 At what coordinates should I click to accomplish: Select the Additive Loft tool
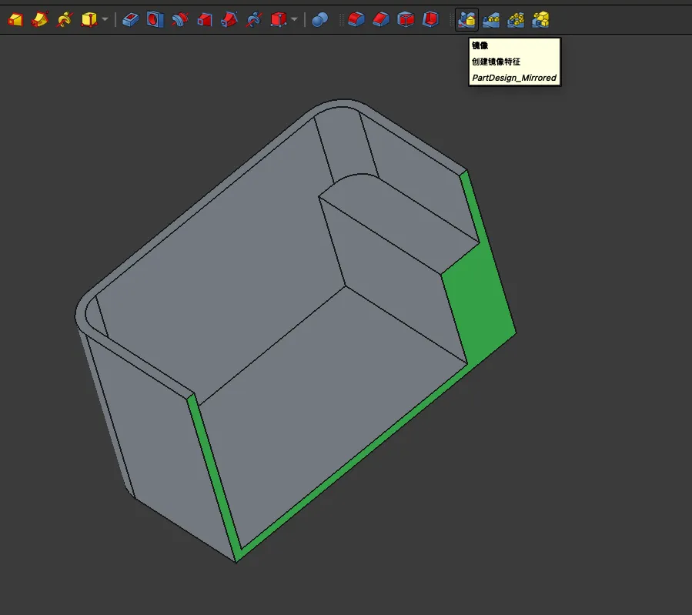click(15, 19)
